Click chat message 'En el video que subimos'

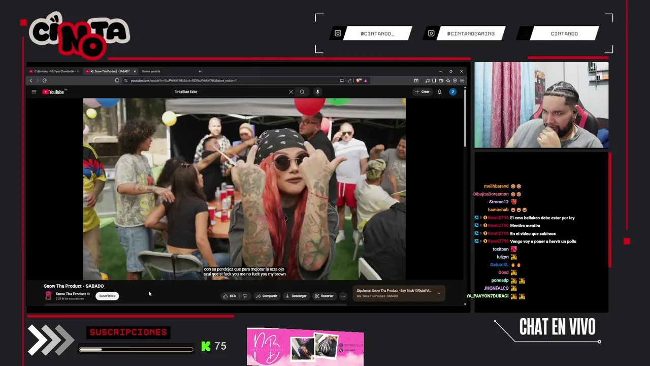(533, 234)
